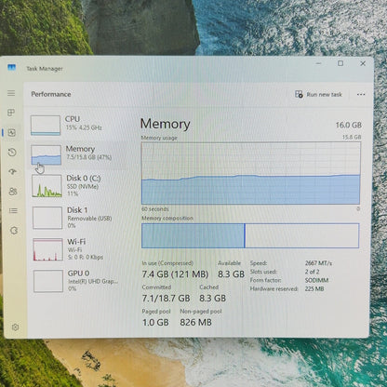Image resolution: width=387 pixels, height=387 pixels.
Task: Go to the Processes page icon
Action: pos(11,113)
